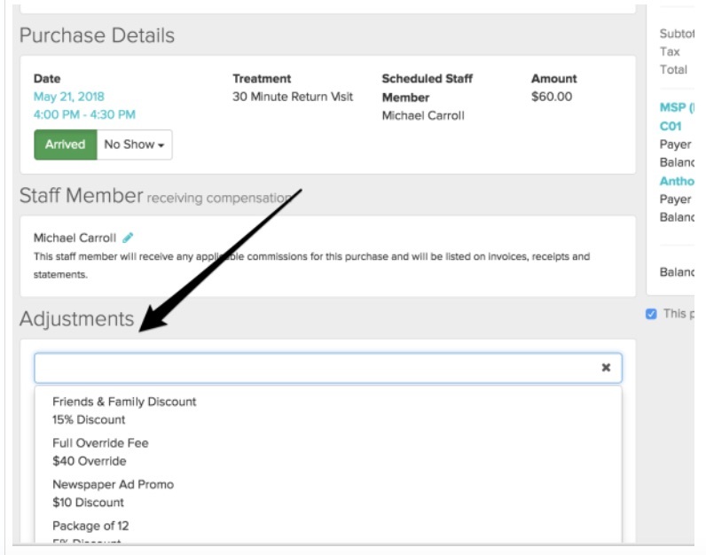Click the 4:00 PM - 4:30 PM time link
706x555 pixels.
[x=84, y=114]
